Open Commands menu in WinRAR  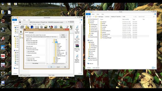coord(25,24)
